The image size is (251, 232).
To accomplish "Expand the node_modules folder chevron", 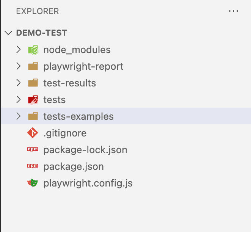I will pos(19,49).
